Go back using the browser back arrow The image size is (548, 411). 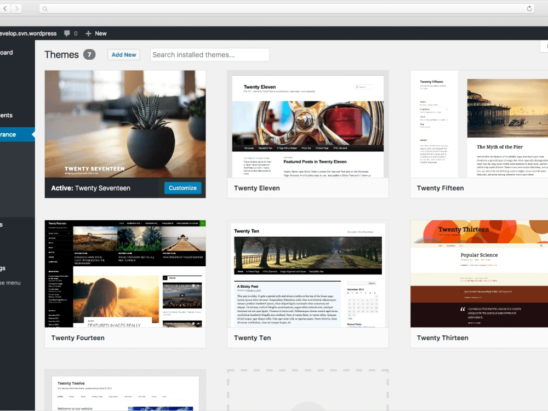pyautogui.click(x=5, y=8)
